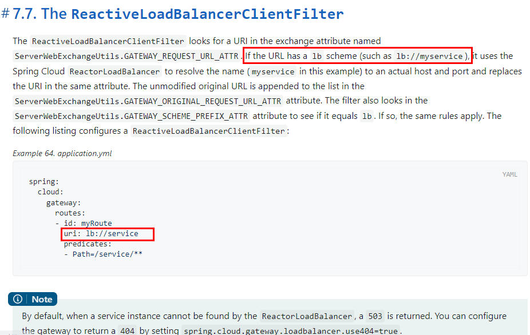Click 'ServerWebExchangeUtils.GATEWAY_SCHEME_PREFIX_ATTR' inline code
This screenshot has height=335, width=530.
(132, 116)
